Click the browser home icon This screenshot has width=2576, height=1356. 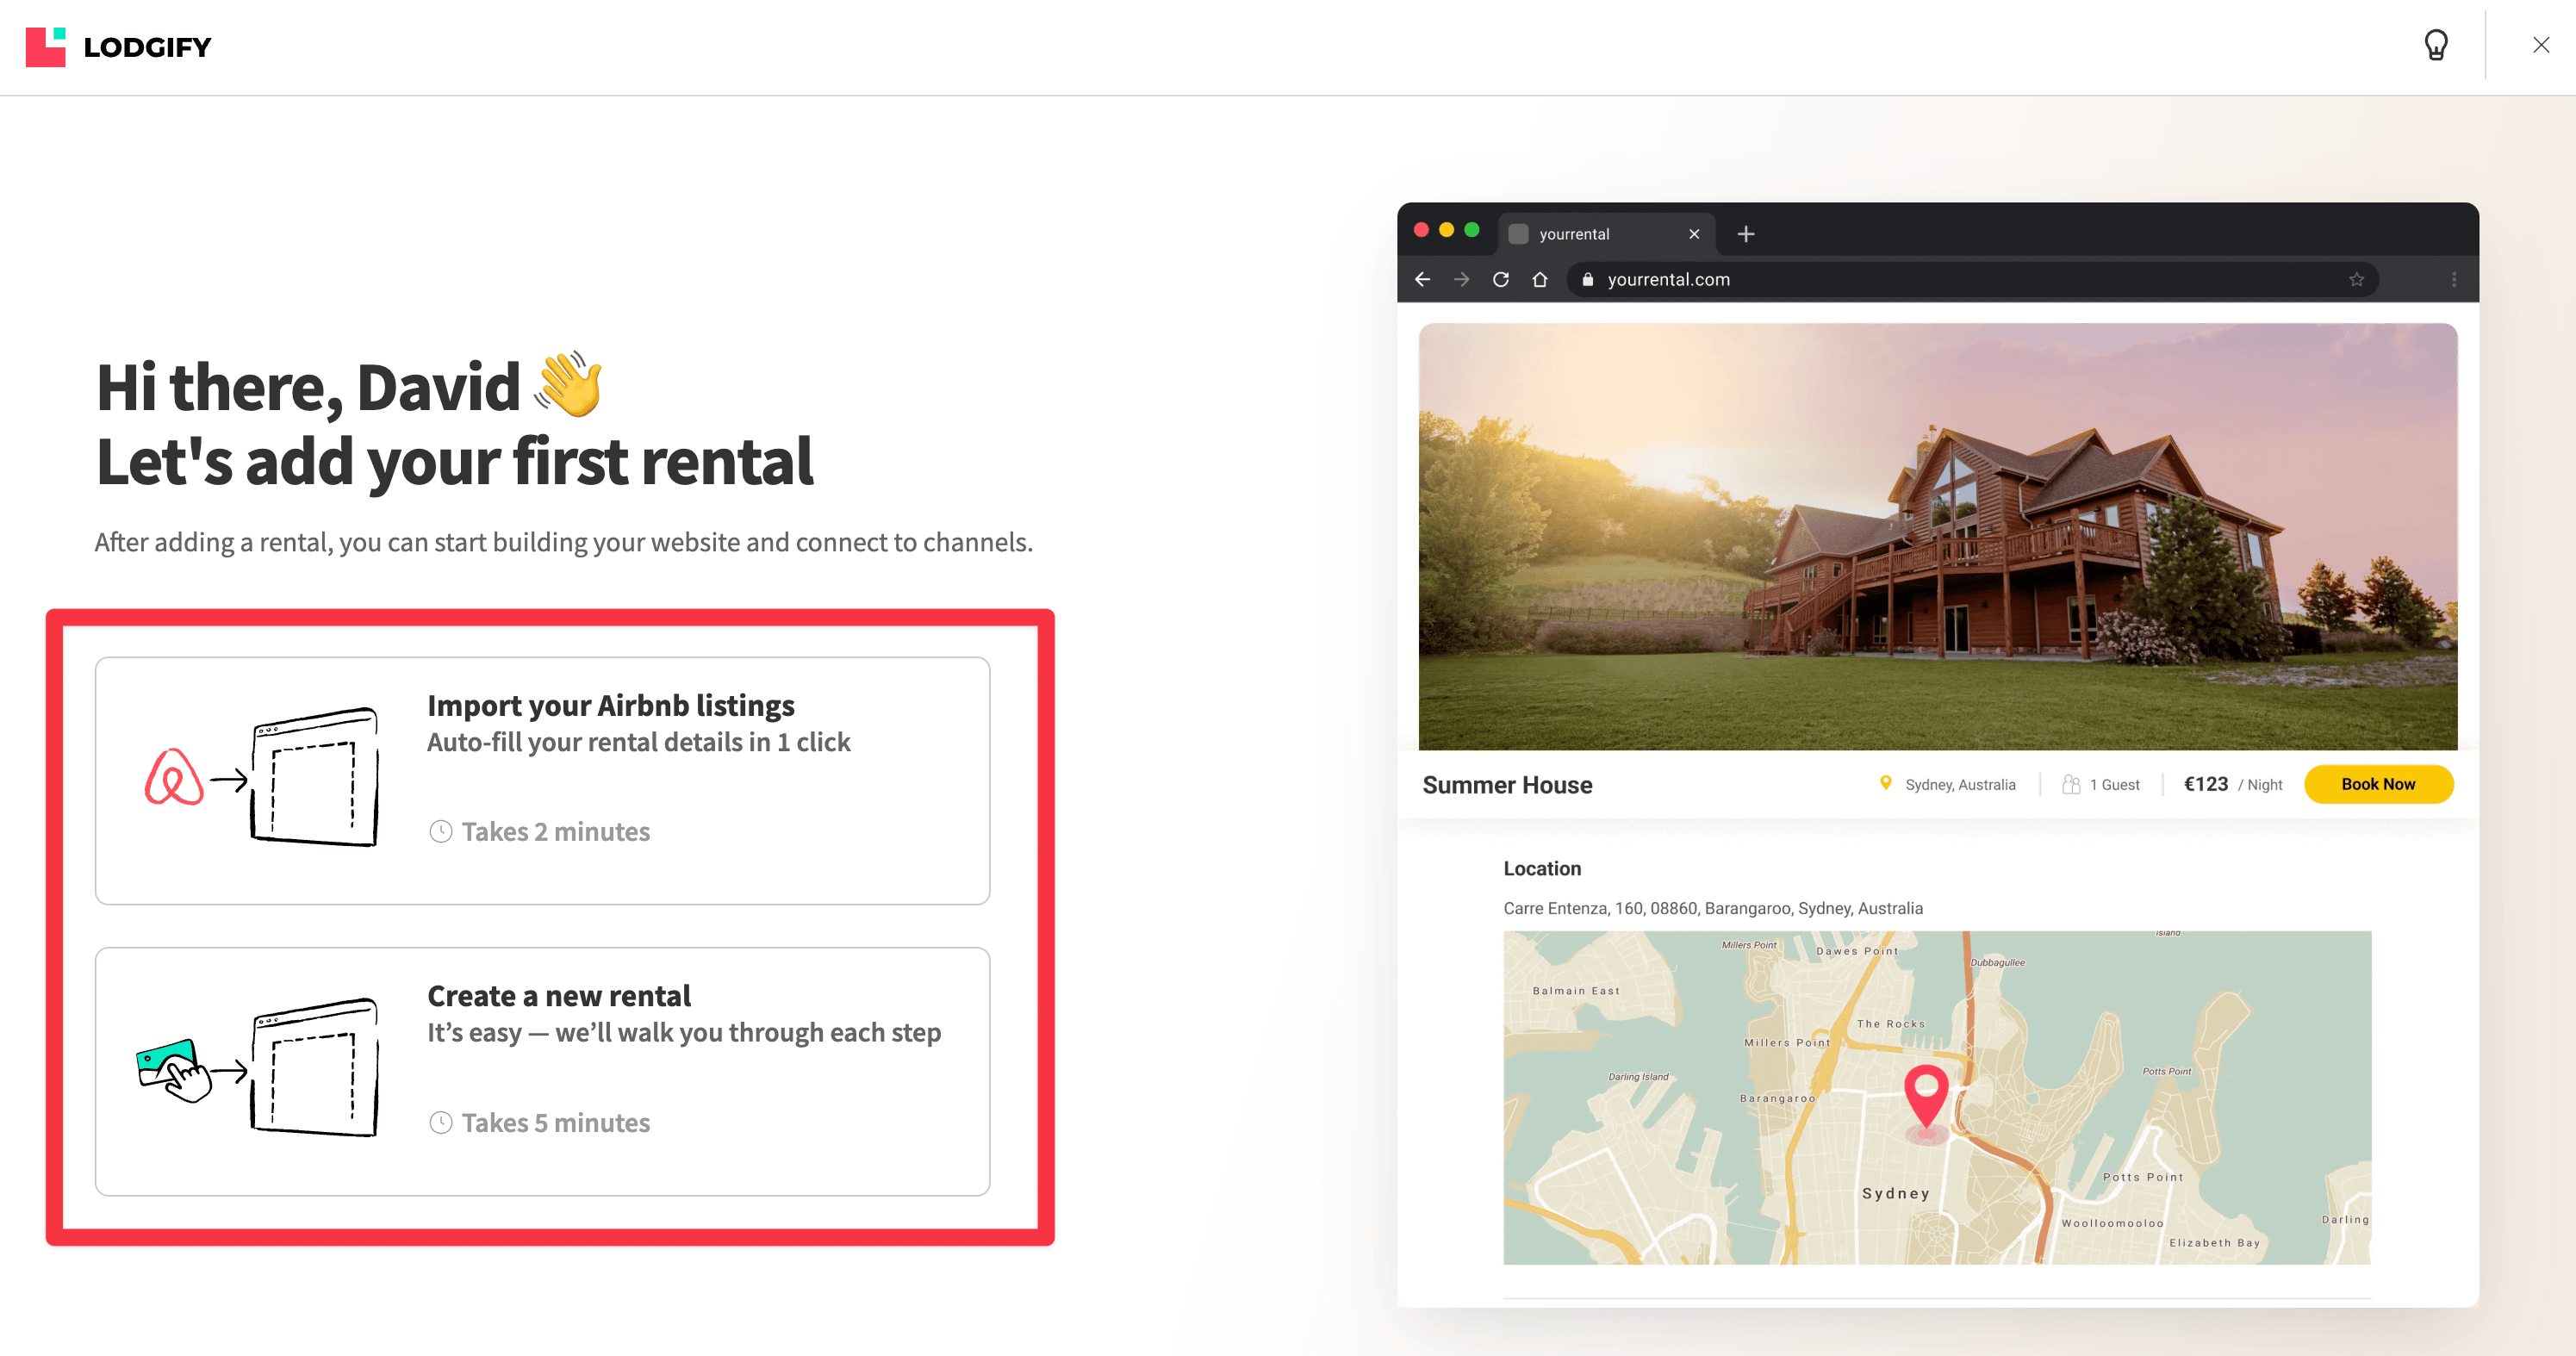tap(1539, 279)
